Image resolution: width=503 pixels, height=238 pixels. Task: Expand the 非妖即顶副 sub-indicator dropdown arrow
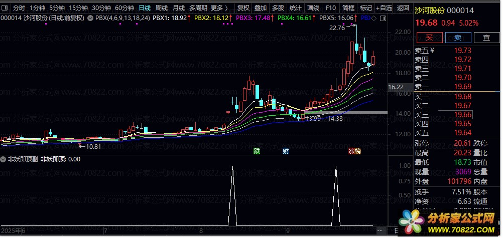pyautogui.click(x=4, y=159)
